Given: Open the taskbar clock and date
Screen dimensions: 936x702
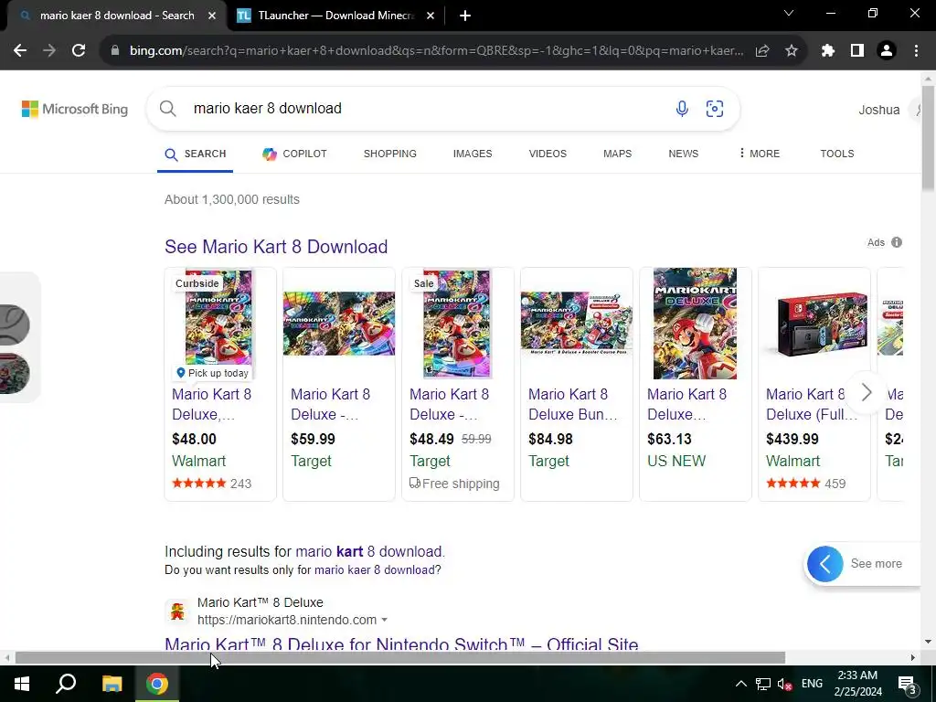Looking at the screenshot, I should point(857,684).
